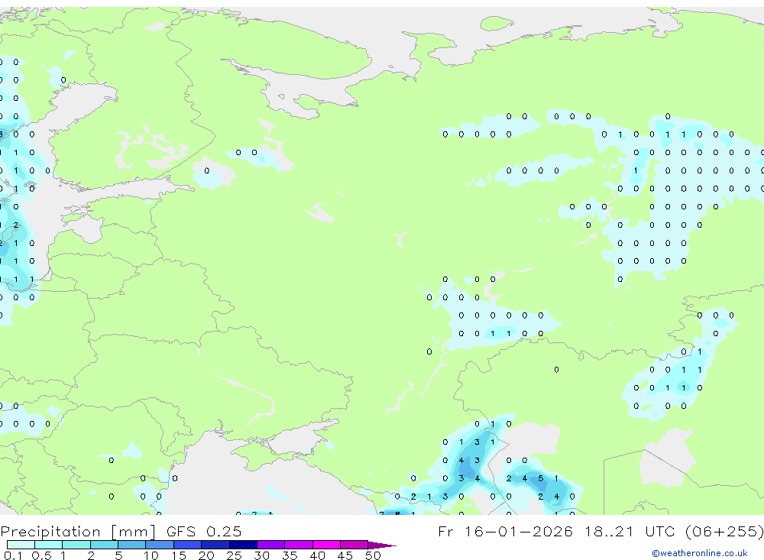764x560 pixels.
Task: Select the 5–10 mm blue legend swatch
Action: 132,545
